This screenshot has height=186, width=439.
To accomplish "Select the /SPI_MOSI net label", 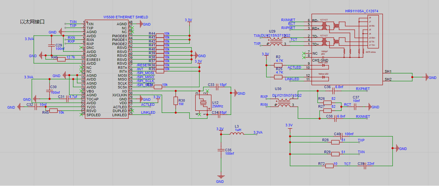I will tap(145, 73).
